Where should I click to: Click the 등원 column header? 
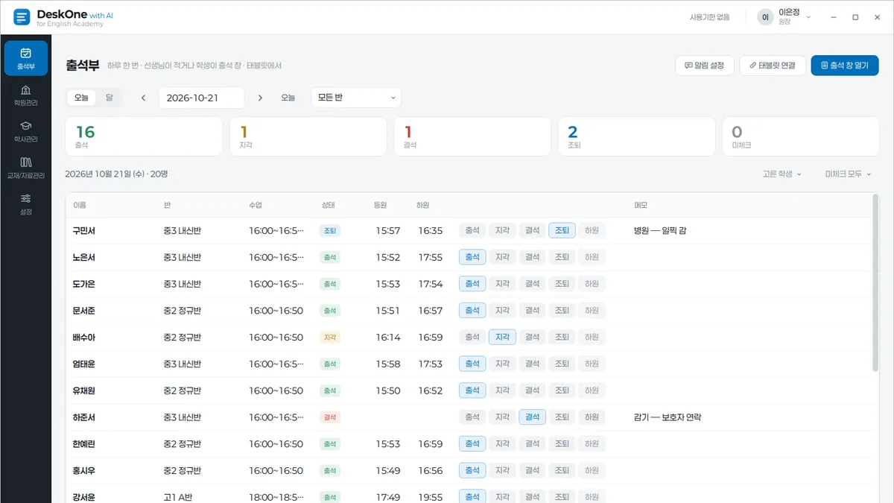[381, 205]
